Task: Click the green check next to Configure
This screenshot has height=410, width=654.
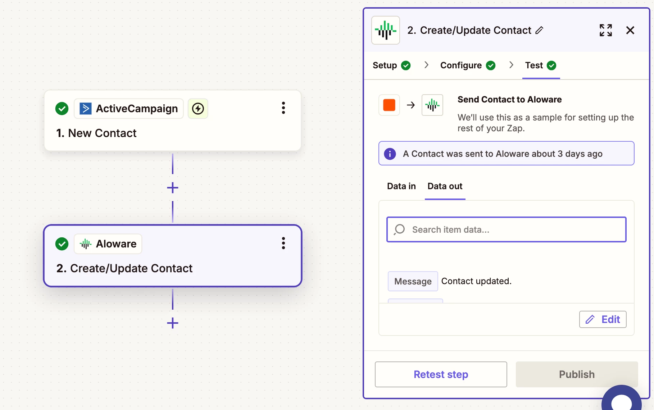Action: point(491,65)
